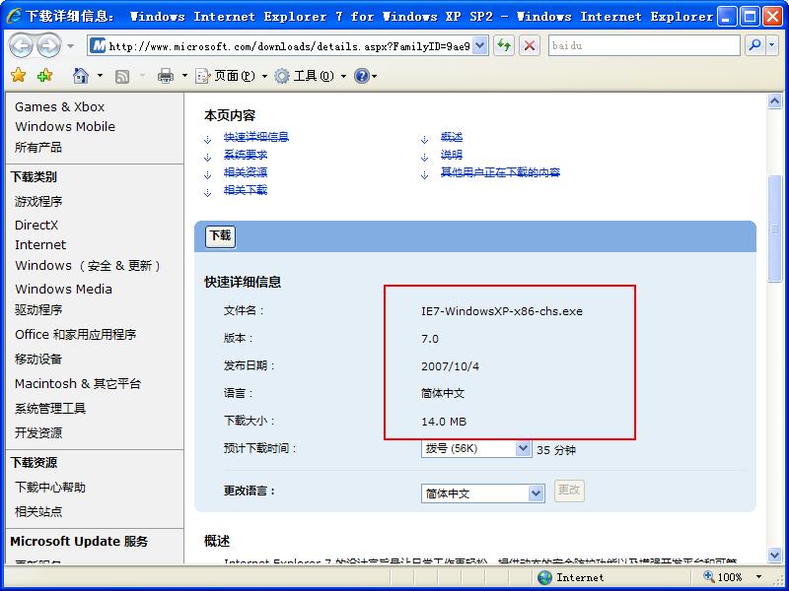Jump to 快速详细信息 section link
789x591 pixels.
pyautogui.click(x=256, y=137)
